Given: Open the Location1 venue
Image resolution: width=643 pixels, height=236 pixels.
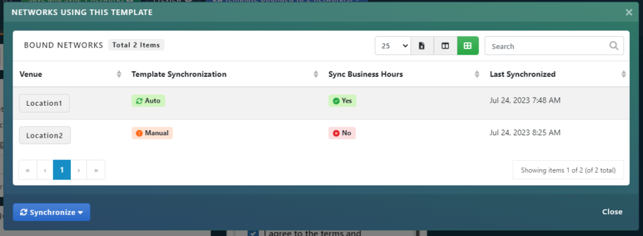Looking at the screenshot, I should (45, 103).
